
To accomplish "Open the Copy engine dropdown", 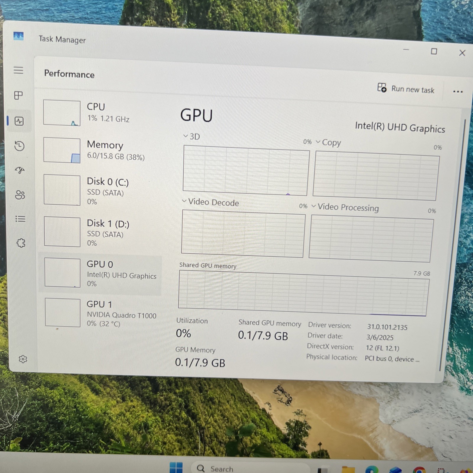I will point(328,142).
